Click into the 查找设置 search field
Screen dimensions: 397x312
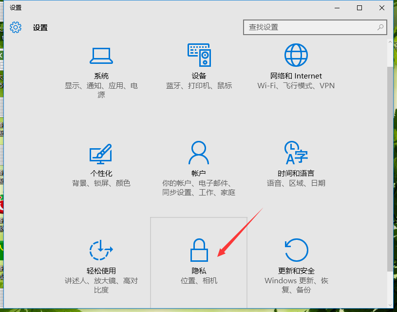(315, 27)
